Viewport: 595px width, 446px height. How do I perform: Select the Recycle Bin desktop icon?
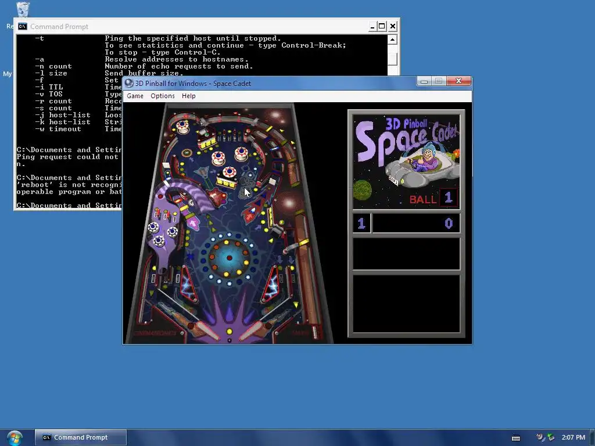click(23, 10)
